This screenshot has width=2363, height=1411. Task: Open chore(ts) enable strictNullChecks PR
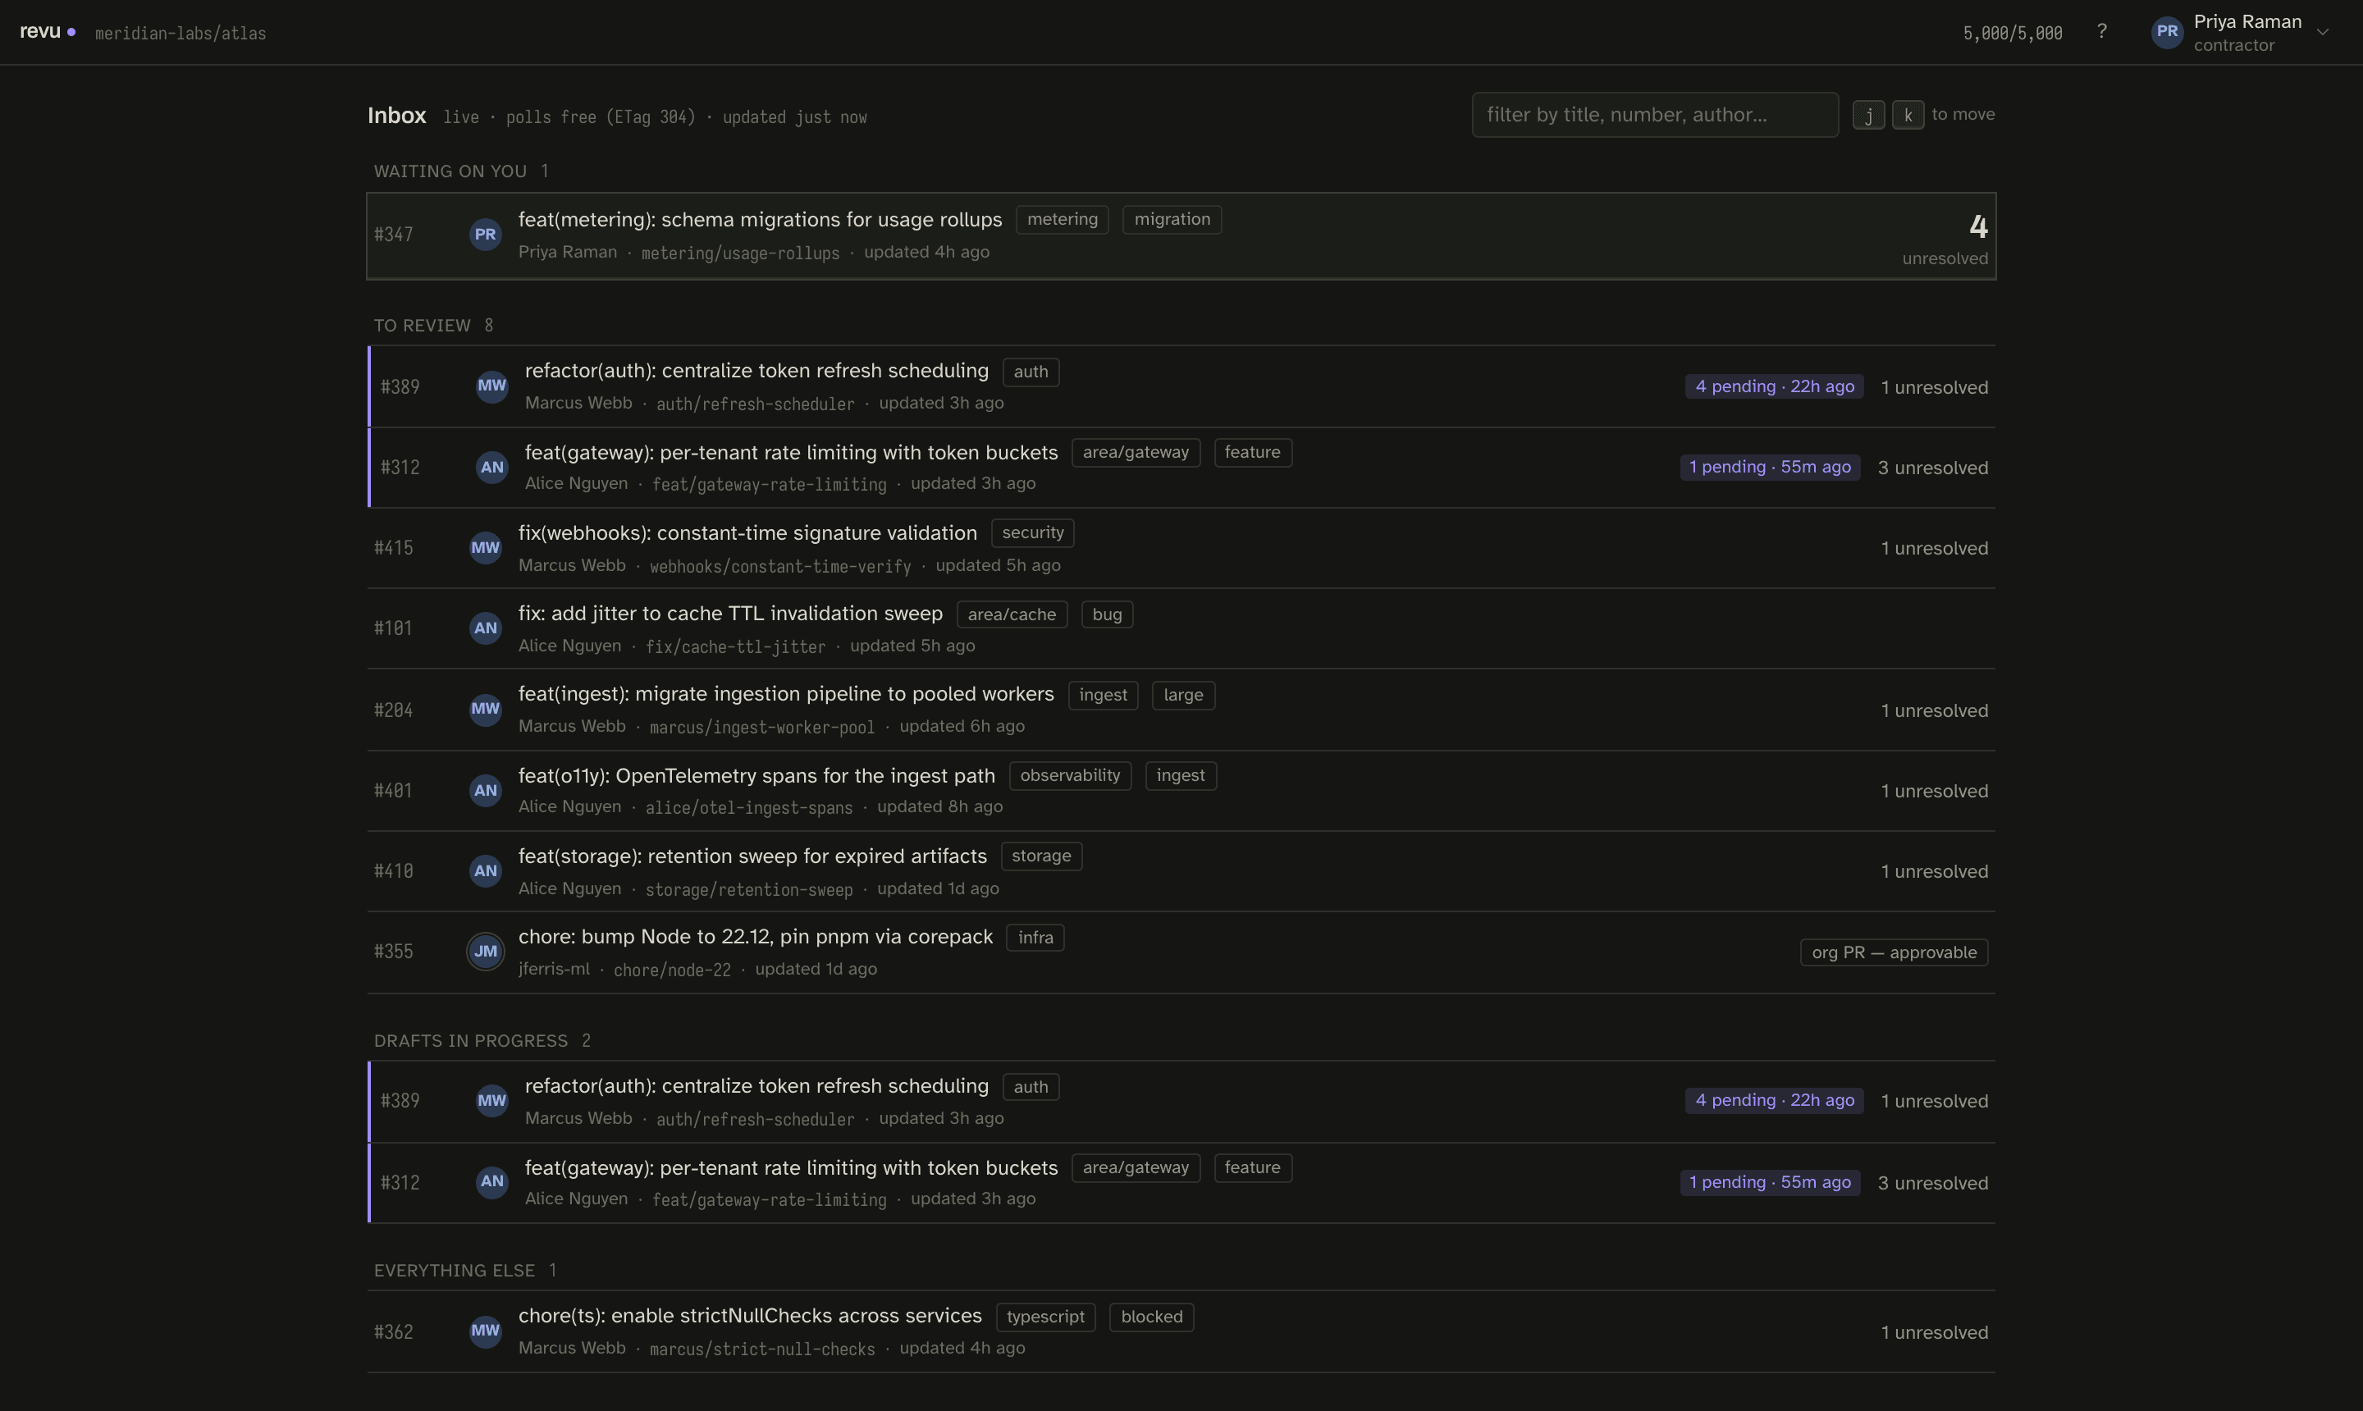point(1181,1331)
